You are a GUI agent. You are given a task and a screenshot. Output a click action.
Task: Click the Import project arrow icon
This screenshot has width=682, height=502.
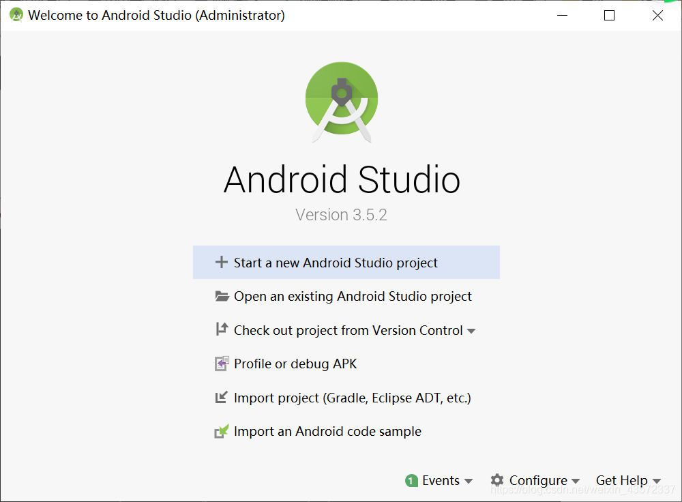pos(222,397)
